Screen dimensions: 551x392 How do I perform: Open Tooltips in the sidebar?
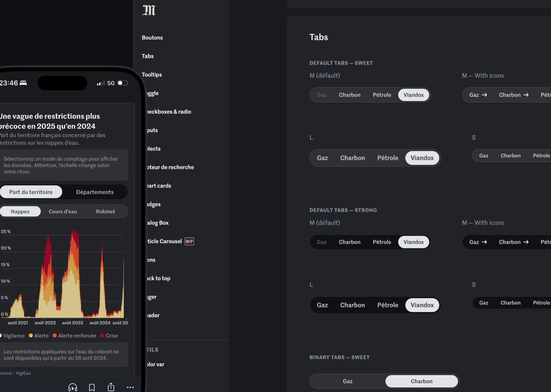(152, 75)
